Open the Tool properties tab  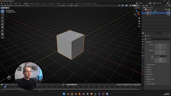click(143, 36)
